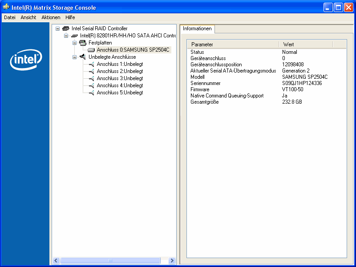Image resolution: width=356 pixels, height=267 pixels.
Task: Click the left arrow of the tree scrollbar
Action: (x=56, y=260)
